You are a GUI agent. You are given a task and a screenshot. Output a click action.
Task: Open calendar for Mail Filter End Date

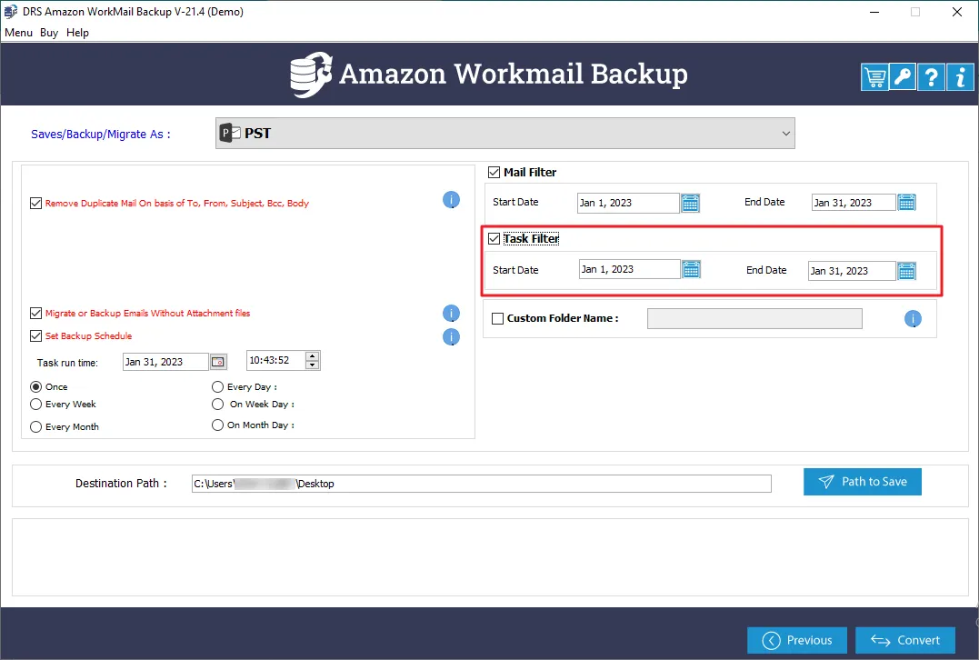[906, 203]
